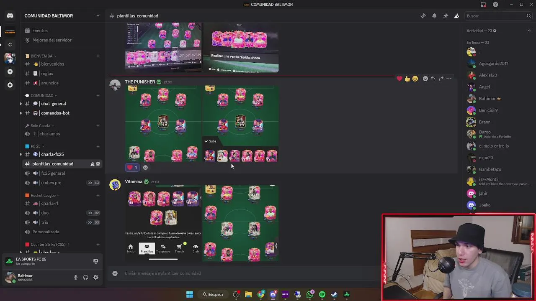
Task: Open Spotify from the Windows taskbar
Action: pyautogui.click(x=322, y=295)
